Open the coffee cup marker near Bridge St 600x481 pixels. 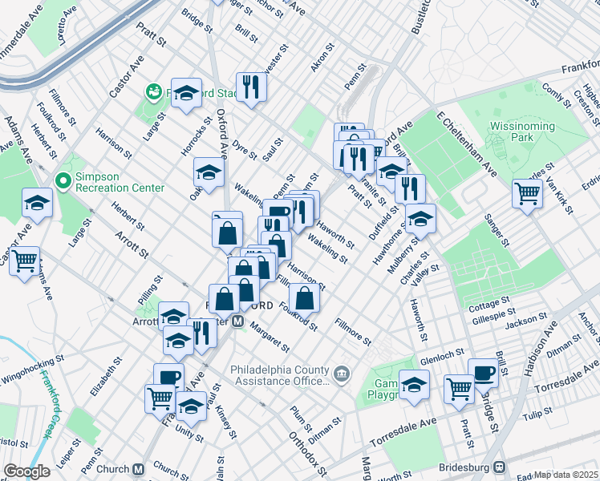point(483,373)
